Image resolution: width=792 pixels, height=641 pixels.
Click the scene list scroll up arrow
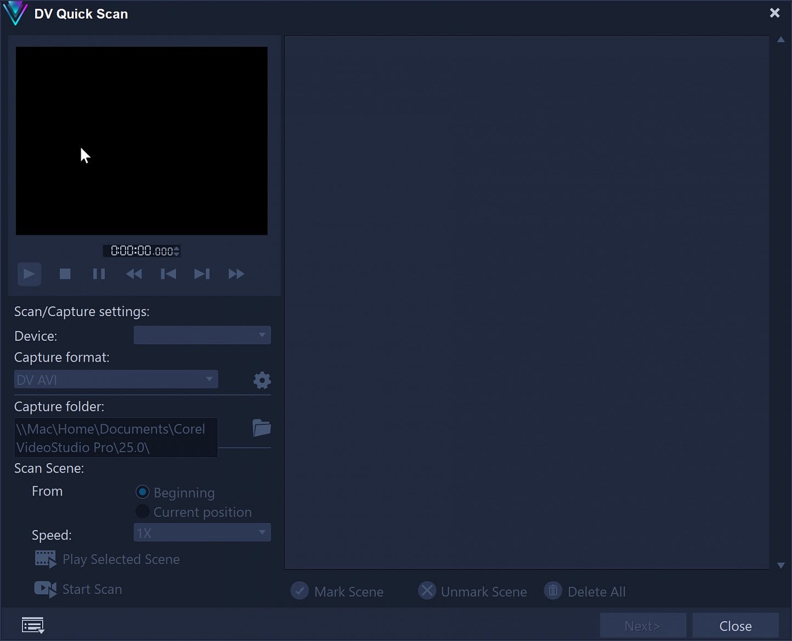tap(780, 40)
